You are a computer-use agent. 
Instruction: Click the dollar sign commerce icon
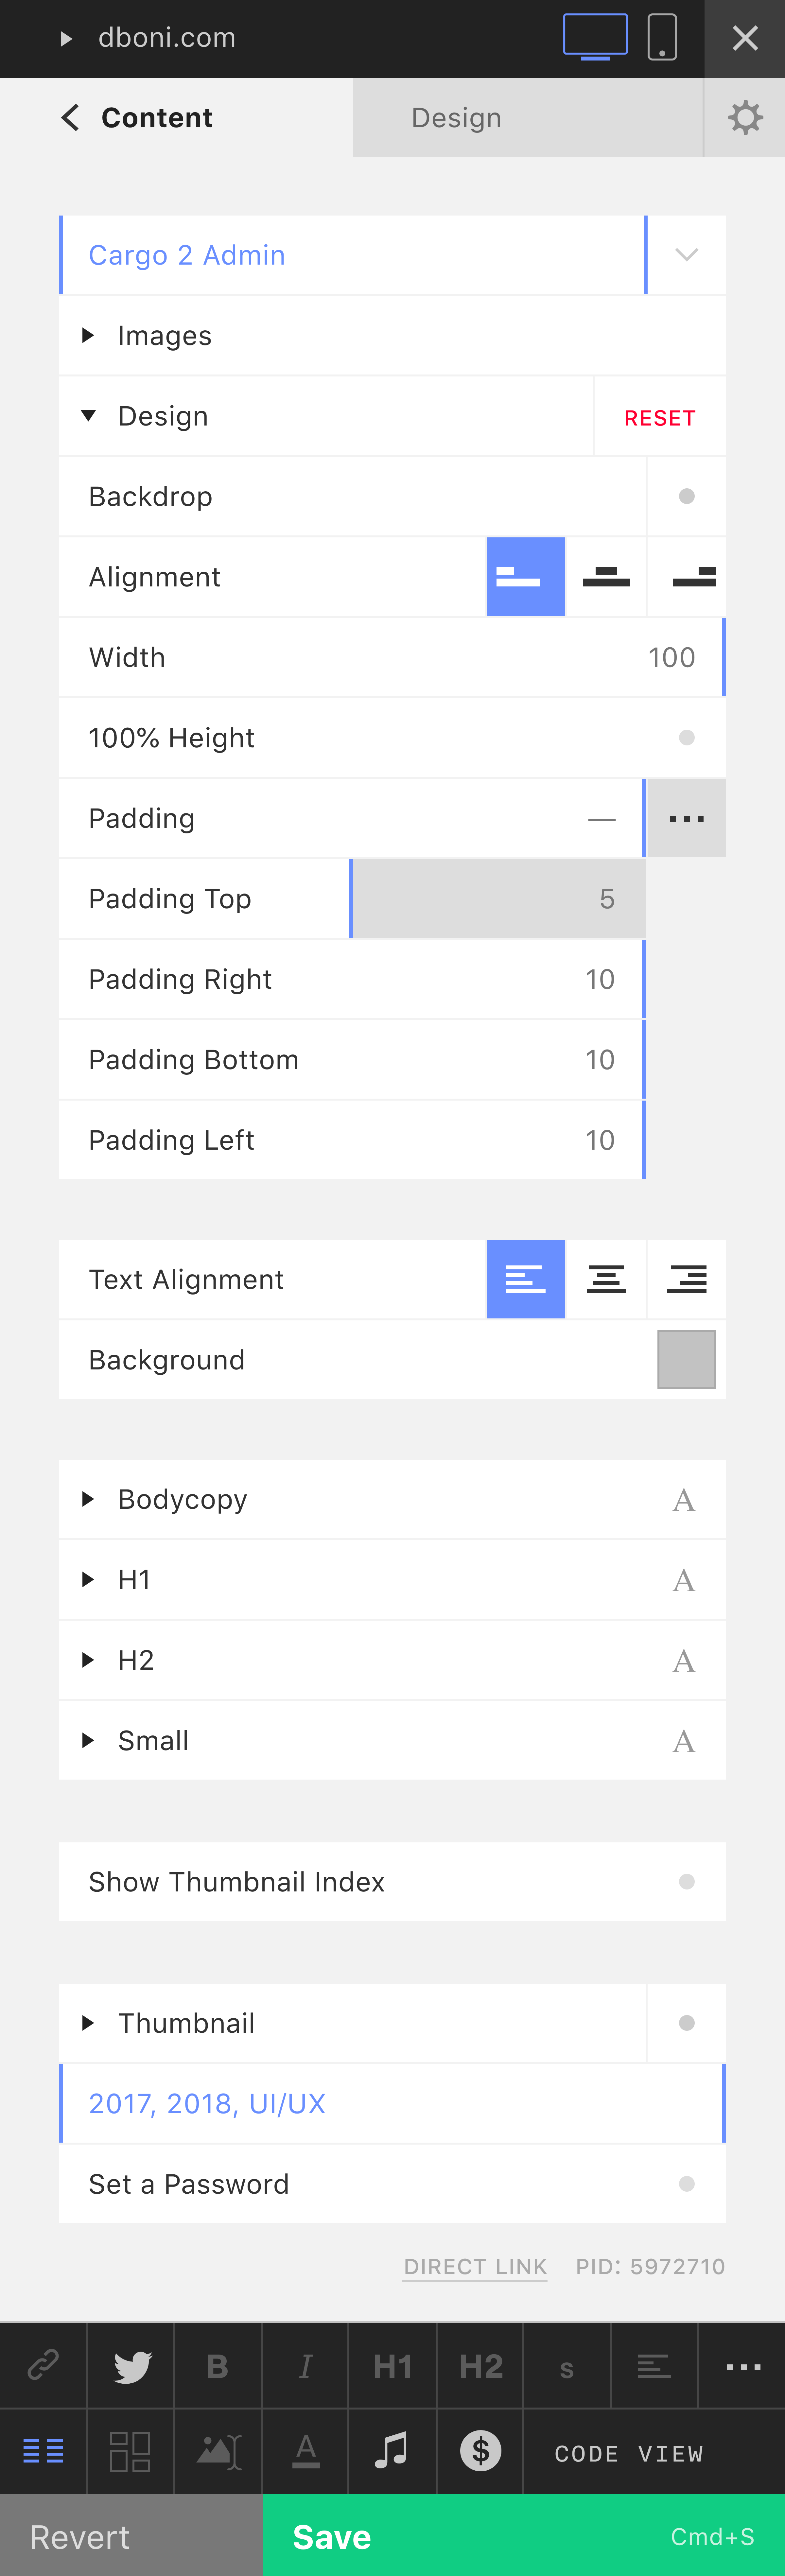[480, 2451]
